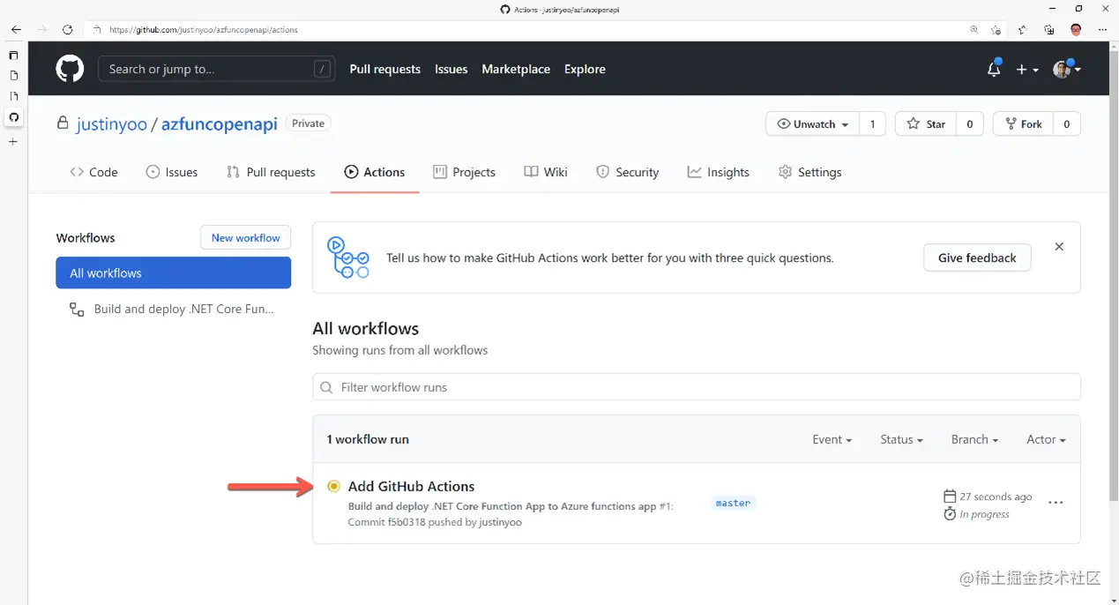
Task: Click the forks count 0
Action: pos(1067,124)
